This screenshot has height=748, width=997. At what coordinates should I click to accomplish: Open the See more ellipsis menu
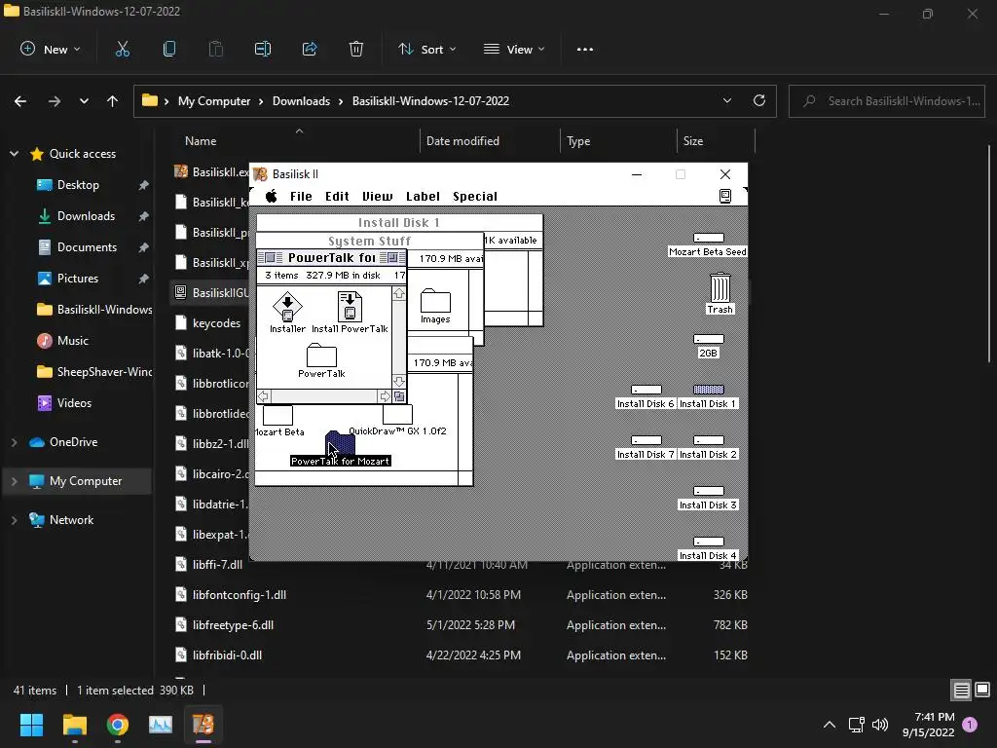(x=585, y=49)
